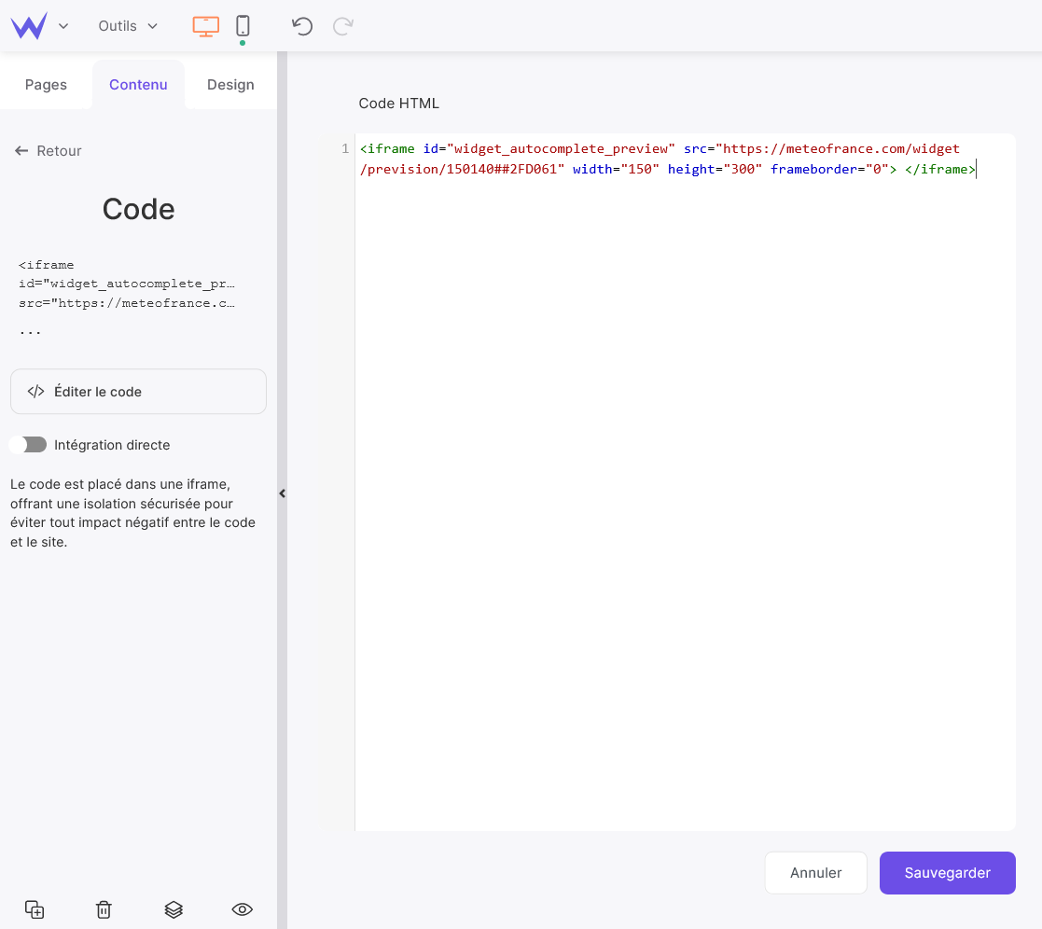Click the Sauvegarder button
The width and height of the screenshot is (1042, 929).
point(947,873)
